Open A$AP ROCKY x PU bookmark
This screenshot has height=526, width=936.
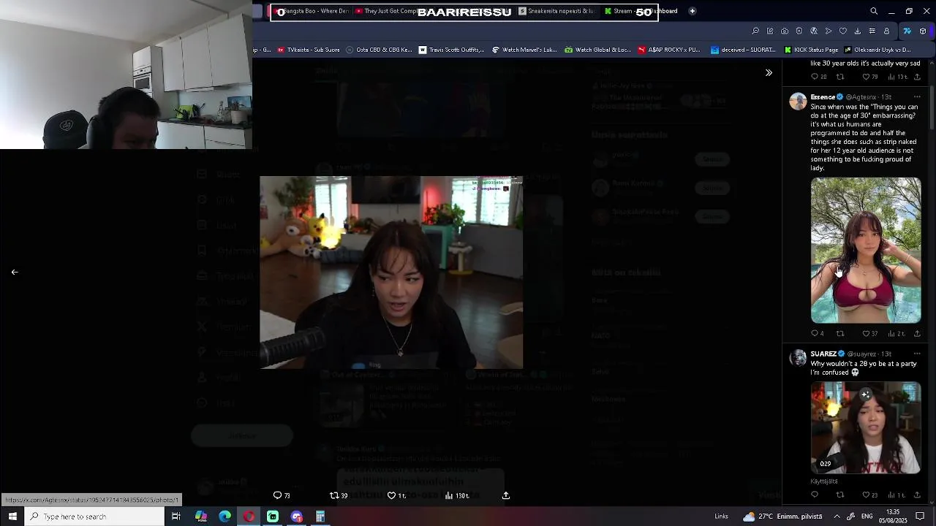(669, 50)
